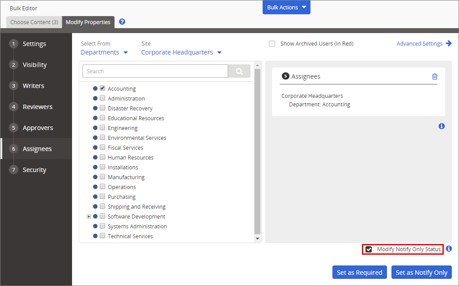Select the Educational Resources checkbox

coord(102,118)
